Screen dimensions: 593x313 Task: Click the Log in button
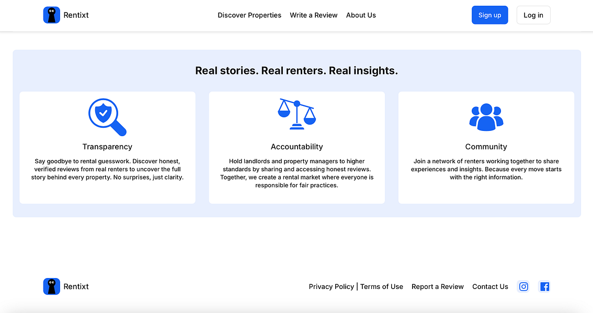[533, 15]
